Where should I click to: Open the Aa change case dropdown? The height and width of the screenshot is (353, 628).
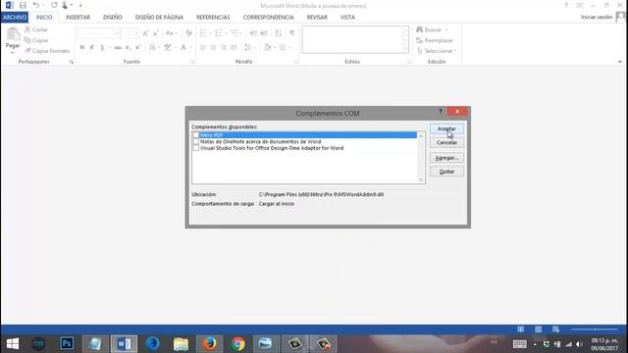pyautogui.click(x=172, y=33)
